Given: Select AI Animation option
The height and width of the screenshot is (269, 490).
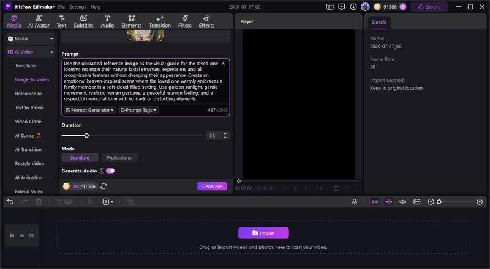Looking at the screenshot, I should point(29,177).
